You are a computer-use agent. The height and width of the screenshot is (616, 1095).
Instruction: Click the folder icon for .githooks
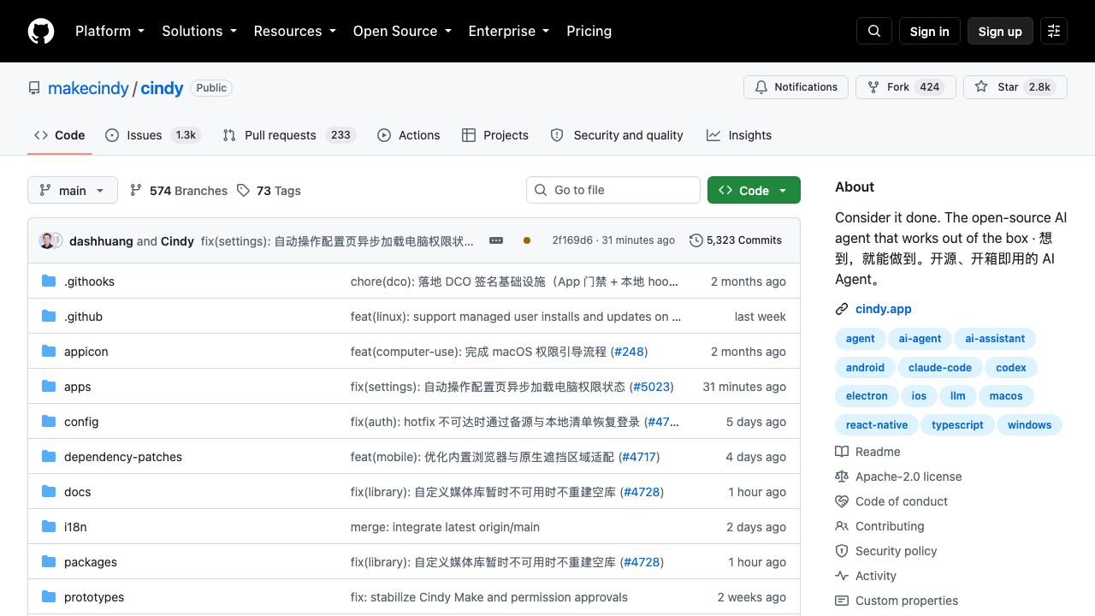(49, 281)
